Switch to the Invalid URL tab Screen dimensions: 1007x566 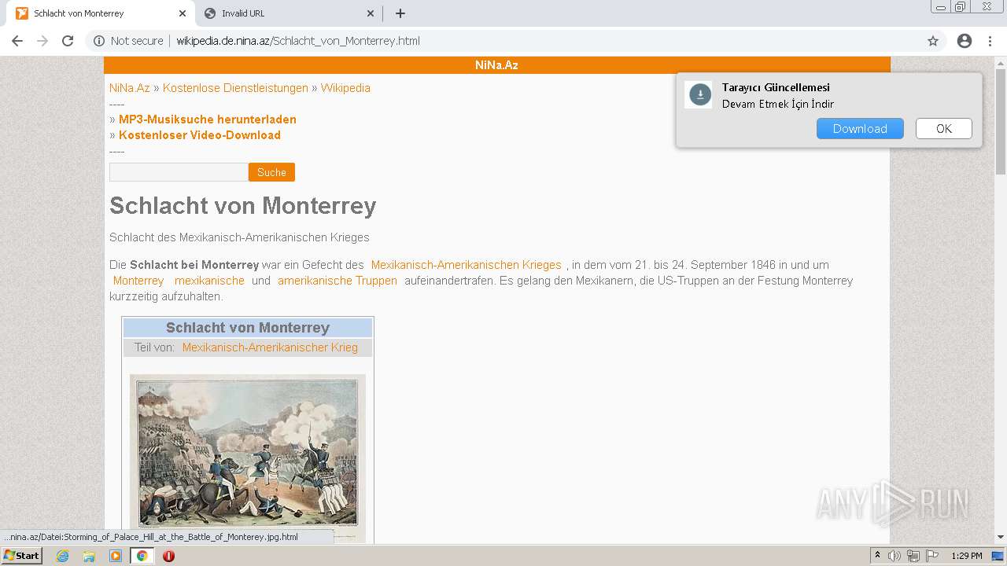tap(288, 13)
